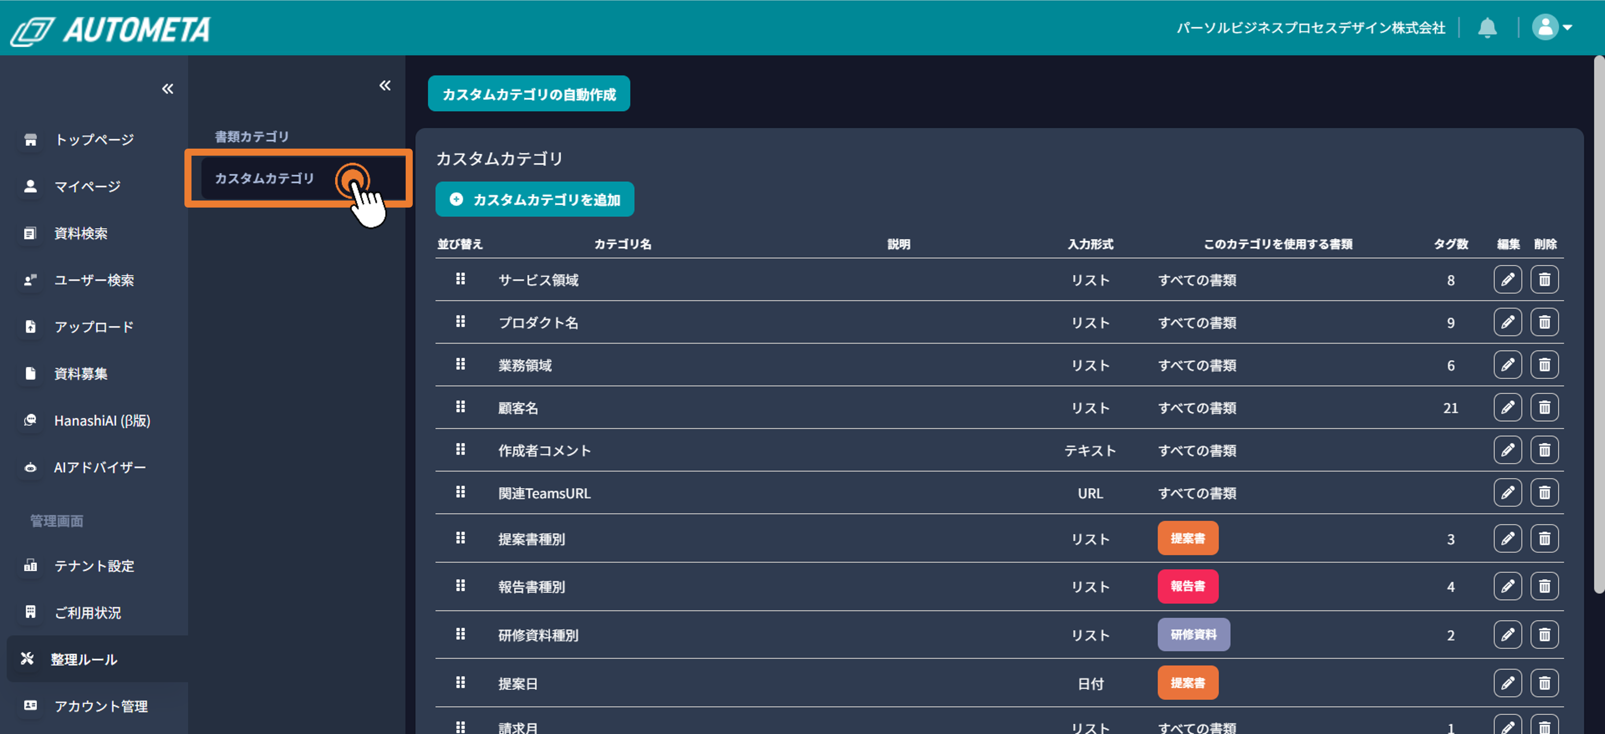Open アカウント管理 in the sidebar
Screen dimensions: 1605x734
[x=101, y=706]
